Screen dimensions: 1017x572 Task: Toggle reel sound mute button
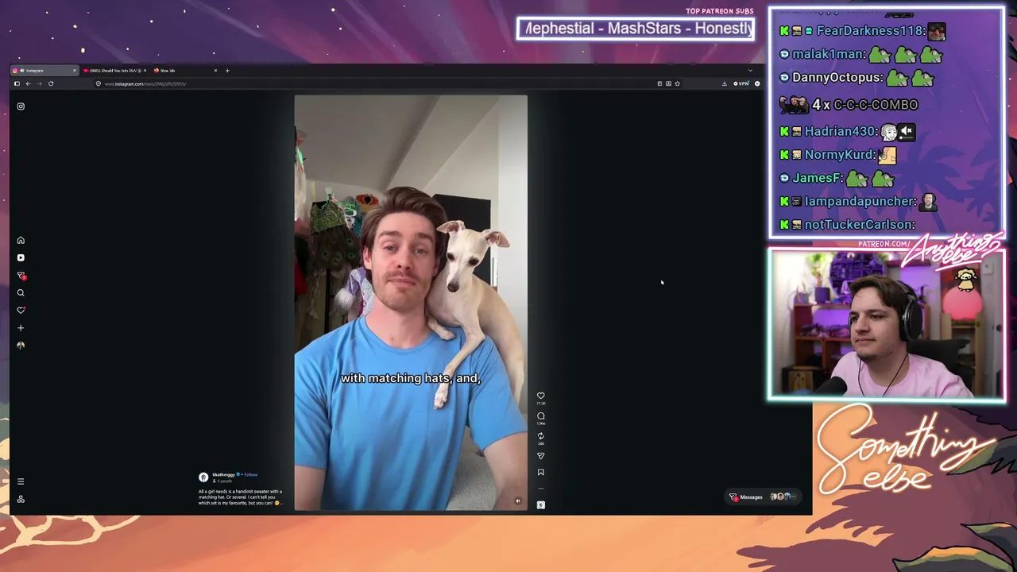[x=518, y=501]
